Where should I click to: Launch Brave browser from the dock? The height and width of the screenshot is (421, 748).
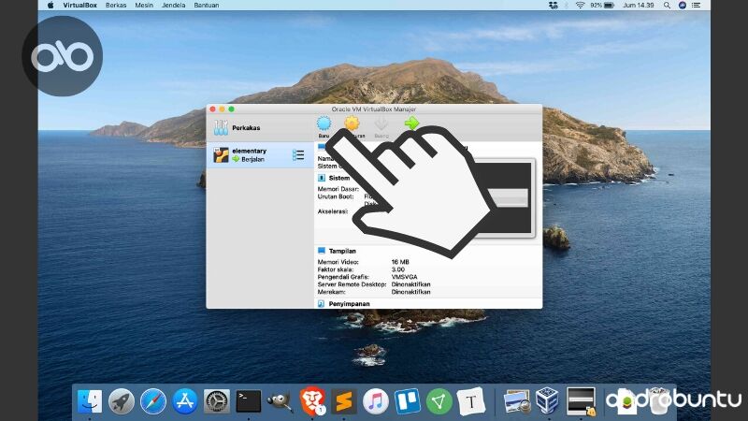click(312, 401)
